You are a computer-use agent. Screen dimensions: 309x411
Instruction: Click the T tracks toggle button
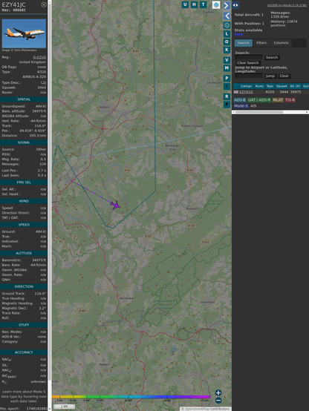click(203, 4)
